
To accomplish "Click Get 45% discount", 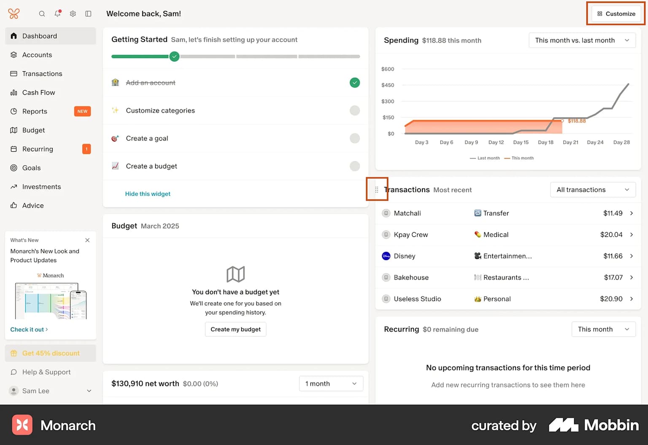I will click(50, 353).
